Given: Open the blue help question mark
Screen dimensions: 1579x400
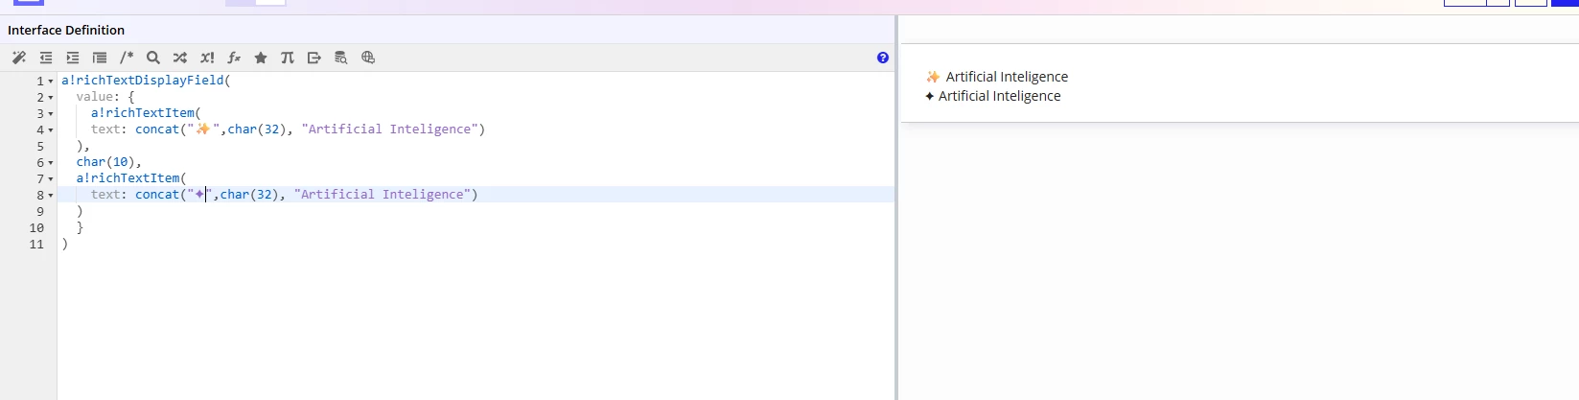Looking at the screenshot, I should click(x=883, y=58).
